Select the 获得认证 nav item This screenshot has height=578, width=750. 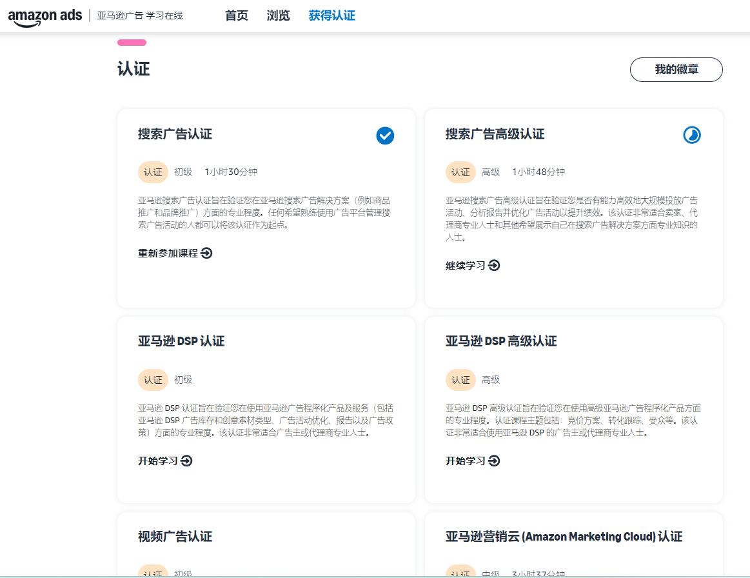tap(332, 15)
